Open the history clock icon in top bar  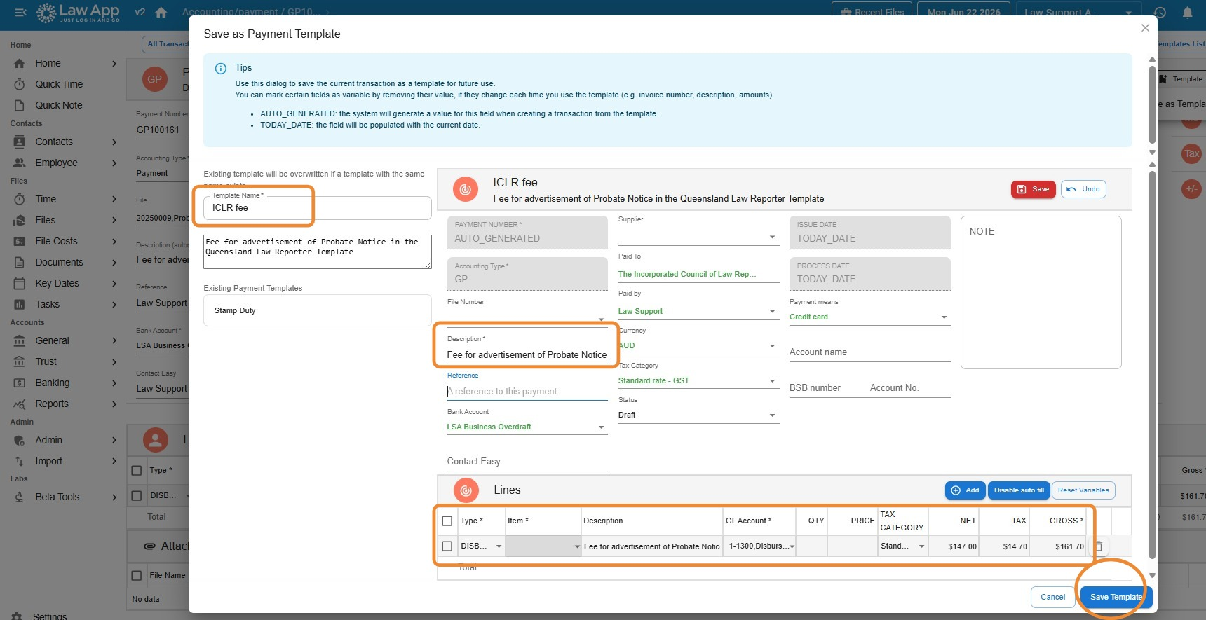tap(1160, 12)
